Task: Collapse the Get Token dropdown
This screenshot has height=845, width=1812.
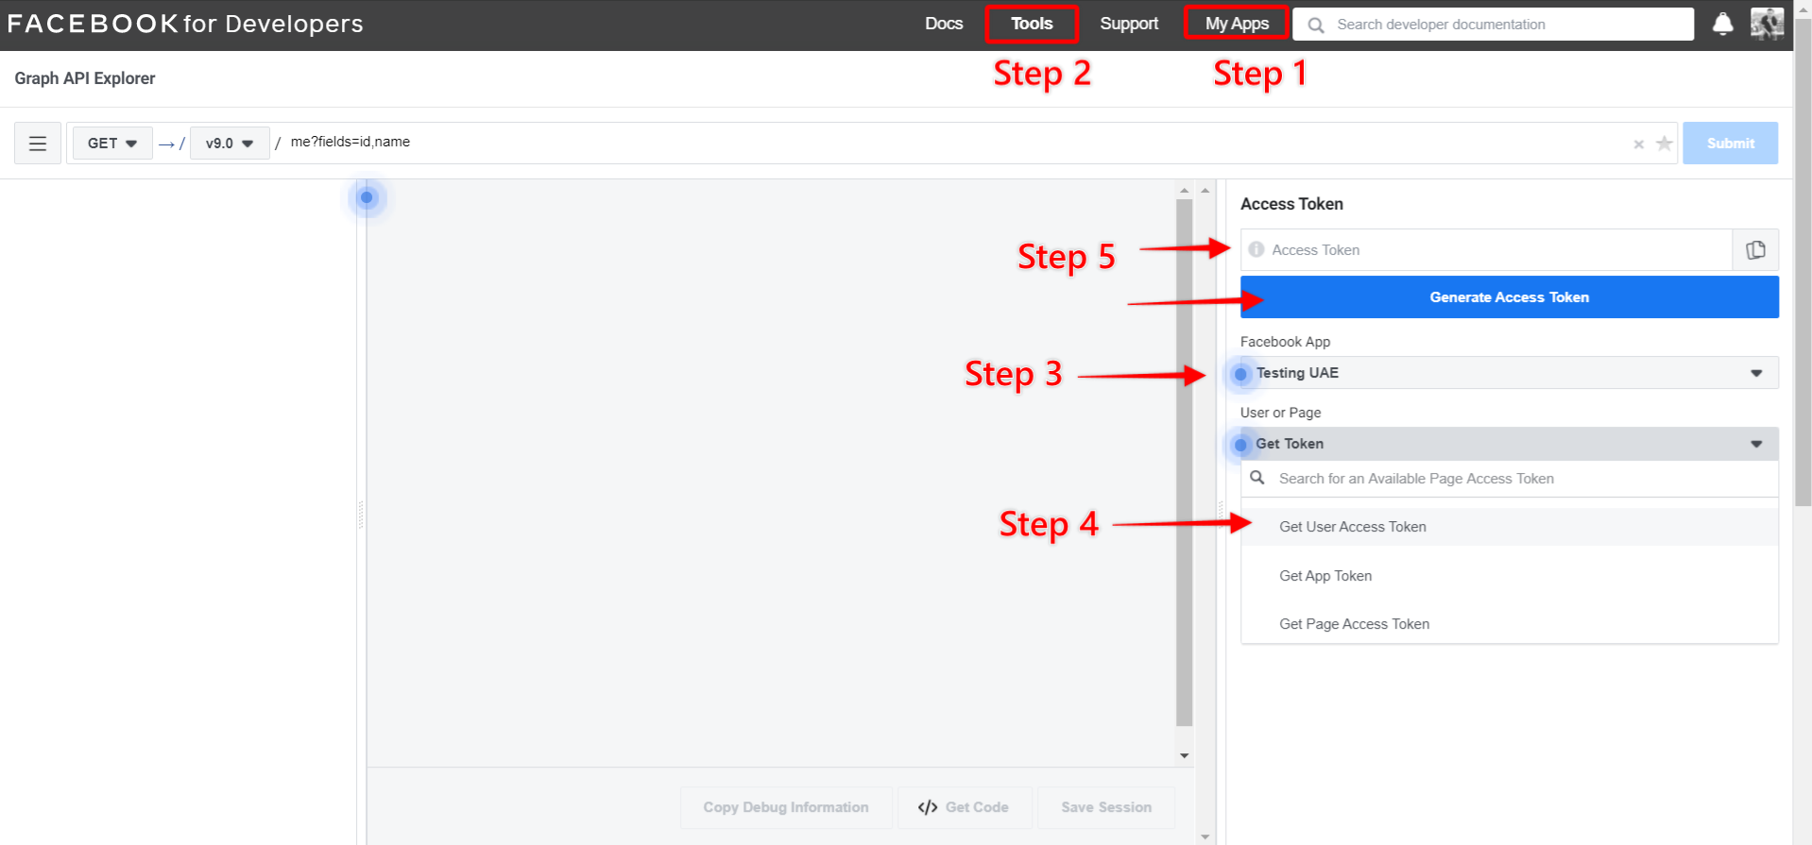Action: [1509, 444]
